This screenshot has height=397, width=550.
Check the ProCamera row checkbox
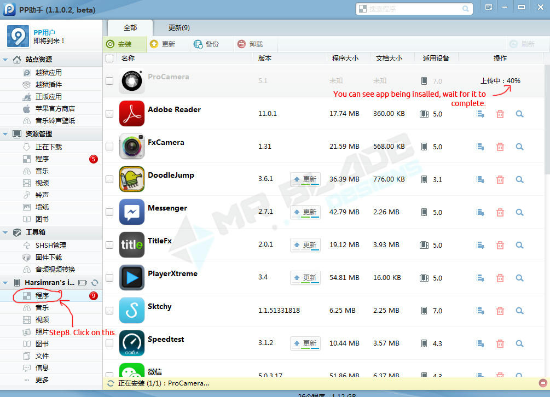point(109,81)
